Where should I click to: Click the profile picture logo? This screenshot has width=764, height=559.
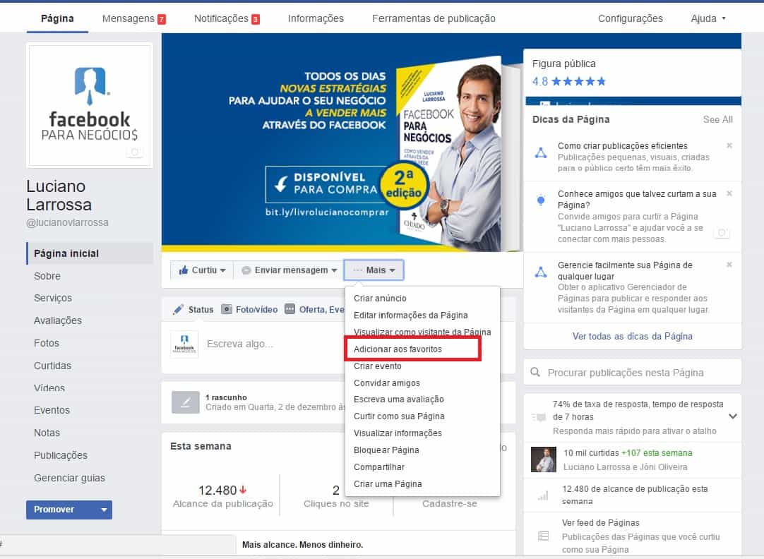pyautogui.click(x=90, y=105)
